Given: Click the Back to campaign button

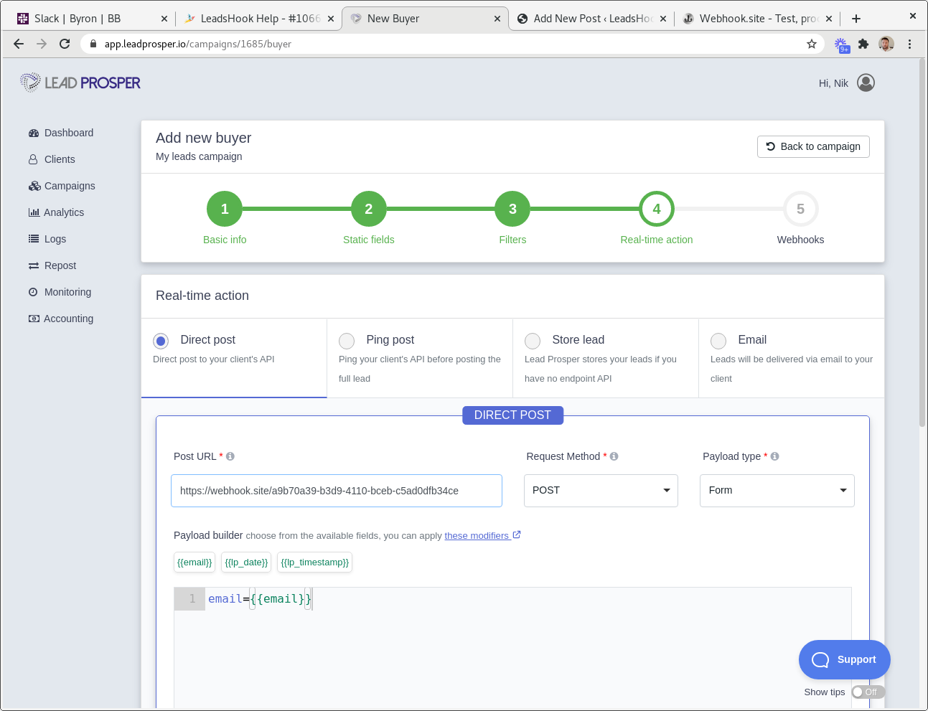Looking at the screenshot, I should (813, 146).
